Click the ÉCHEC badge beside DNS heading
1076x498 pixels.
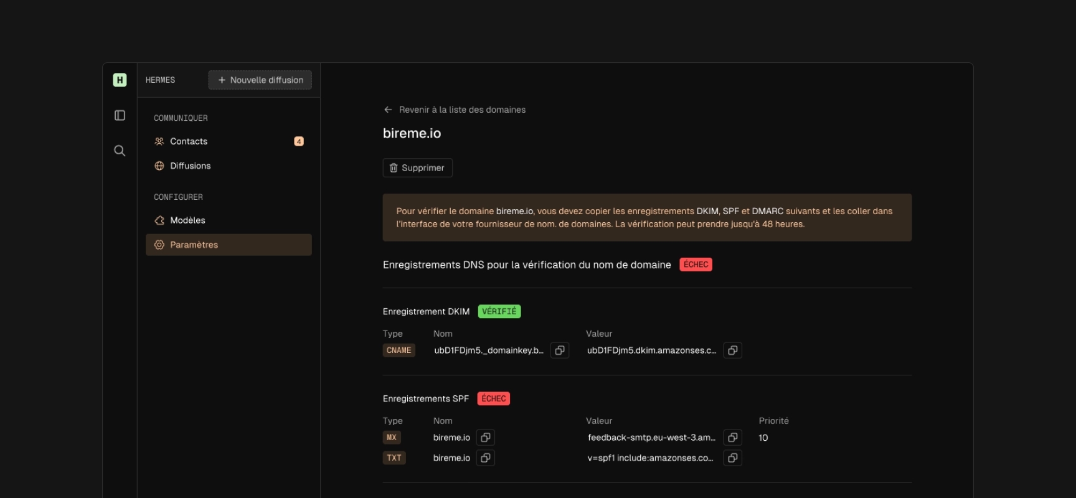696,265
